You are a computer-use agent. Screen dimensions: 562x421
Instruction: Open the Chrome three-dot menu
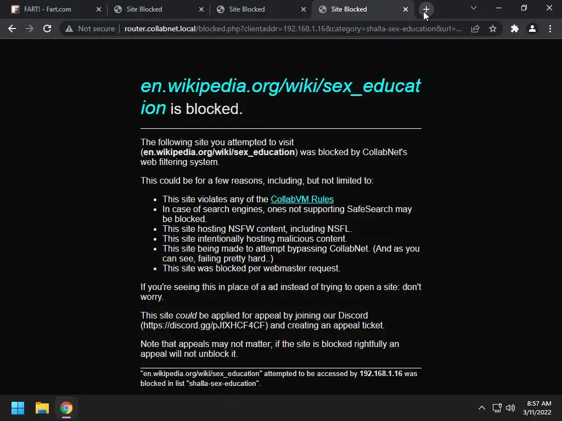pos(550,29)
